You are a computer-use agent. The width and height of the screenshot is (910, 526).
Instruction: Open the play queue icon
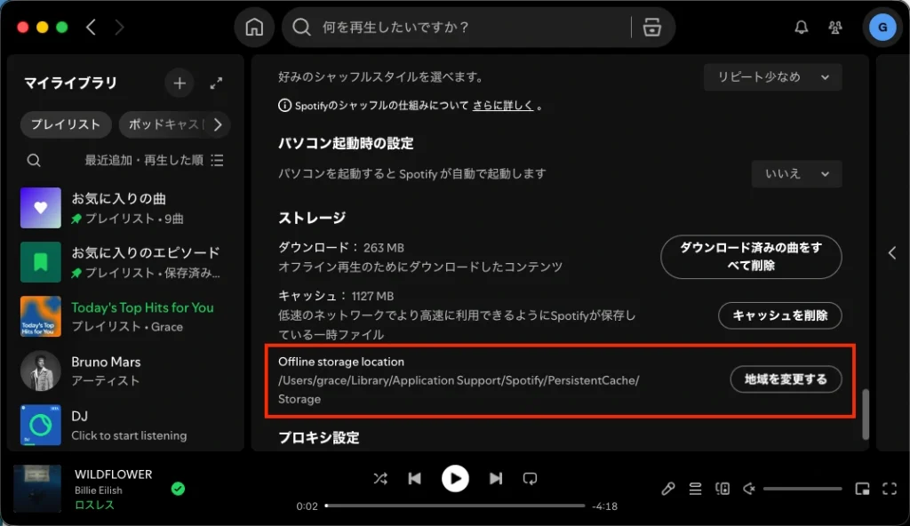(x=695, y=489)
